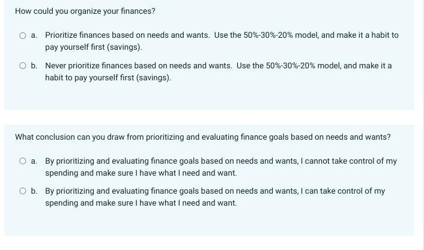
Task: Choose radio button for "I can take control" answer
Action: 23,191
